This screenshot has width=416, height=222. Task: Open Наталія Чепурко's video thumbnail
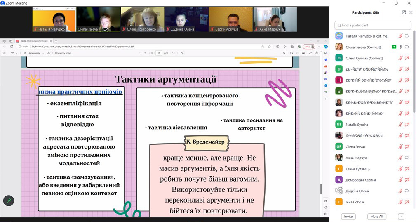point(54,19)
